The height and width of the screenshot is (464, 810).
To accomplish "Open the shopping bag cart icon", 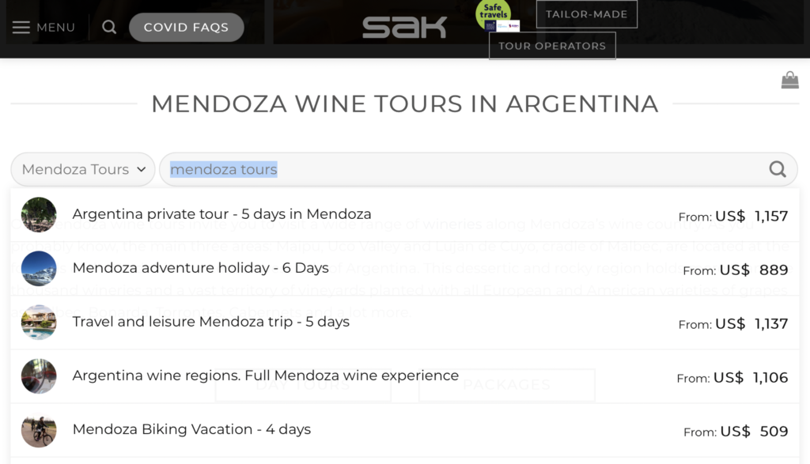I will tap(789, 79).
